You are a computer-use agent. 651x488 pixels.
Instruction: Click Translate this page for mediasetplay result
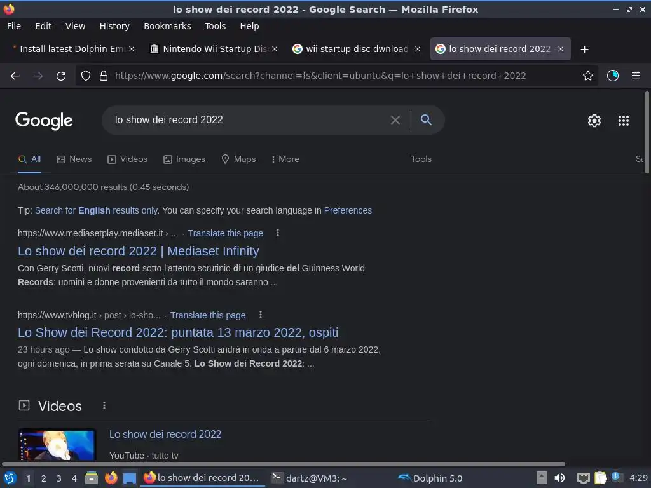(x=226, y=233)
